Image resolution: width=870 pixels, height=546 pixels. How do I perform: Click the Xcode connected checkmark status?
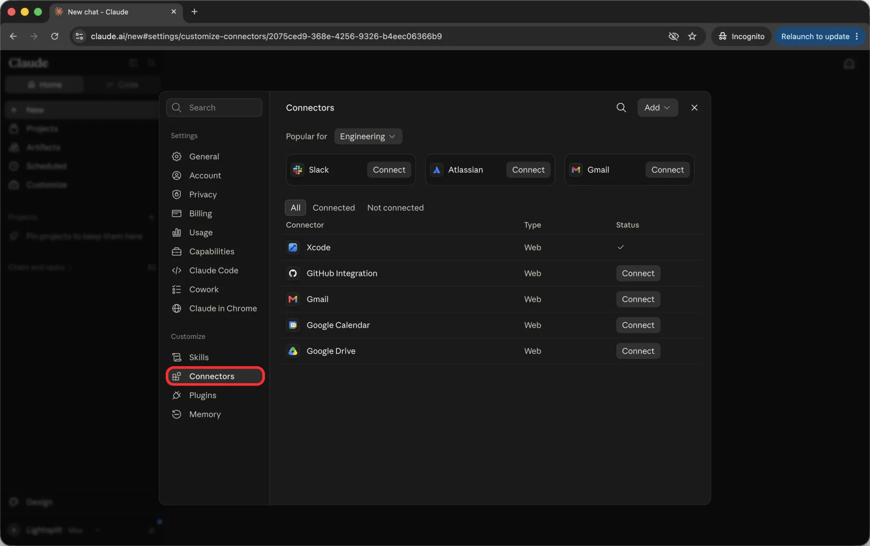pyautogui.click(x=621, y=247)
